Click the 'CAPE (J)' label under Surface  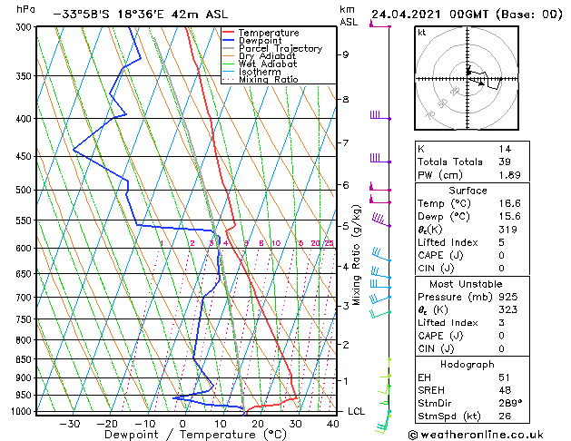point(440,255)
